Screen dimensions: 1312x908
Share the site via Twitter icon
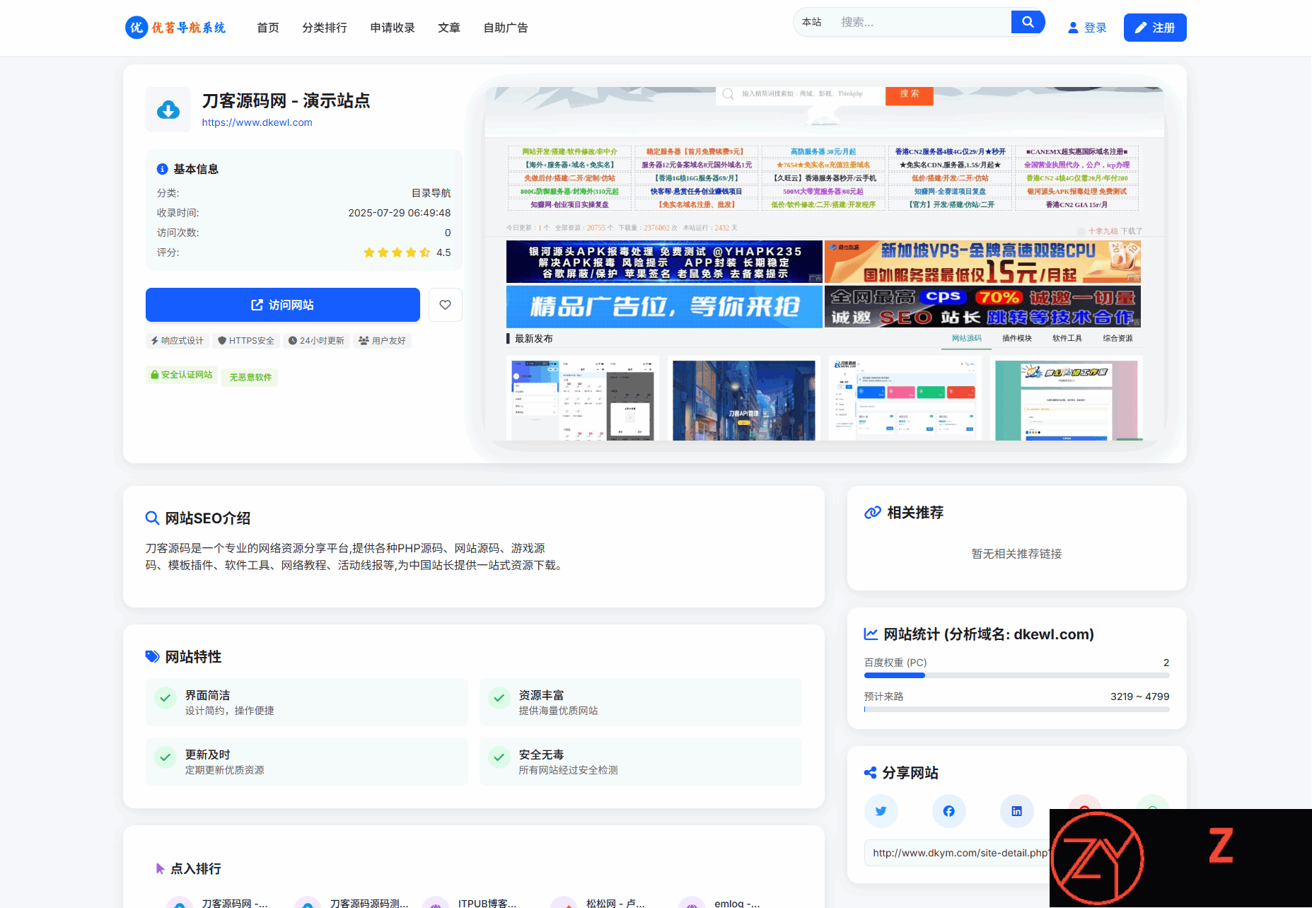coord(881,811)
